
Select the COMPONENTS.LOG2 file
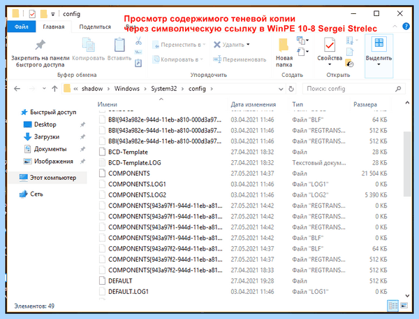(137, 194)
